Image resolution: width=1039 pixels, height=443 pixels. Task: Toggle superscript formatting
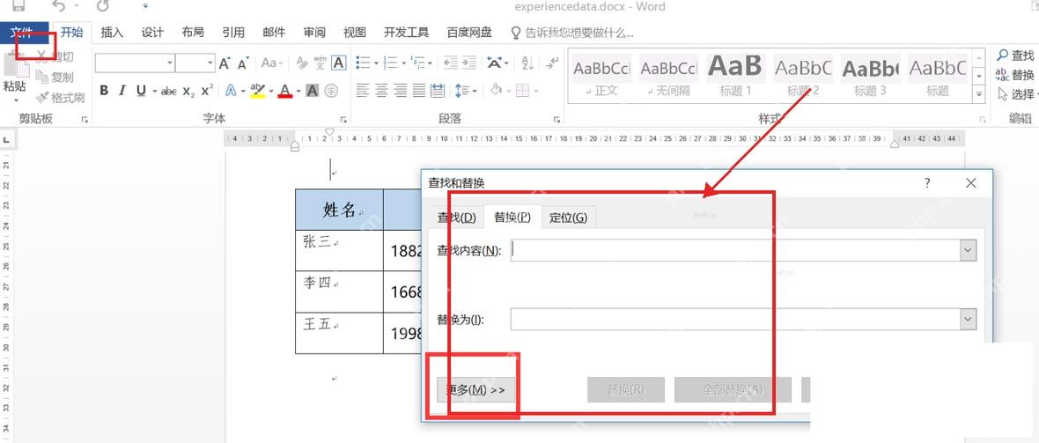pos(208,91)
